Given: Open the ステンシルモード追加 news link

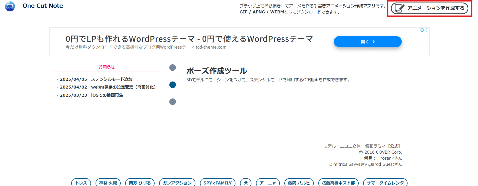Looking at the screenshot, I should [x=112, y=79].
